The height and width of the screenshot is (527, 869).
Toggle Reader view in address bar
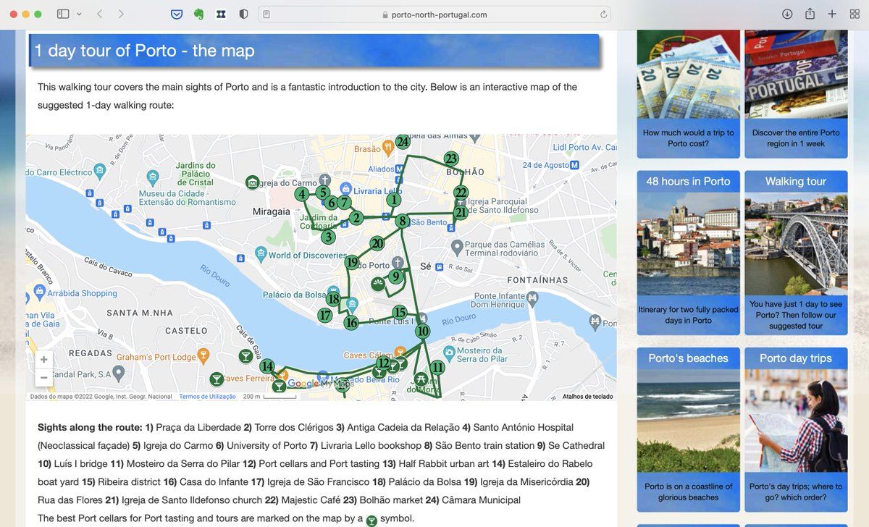(266, 14)
